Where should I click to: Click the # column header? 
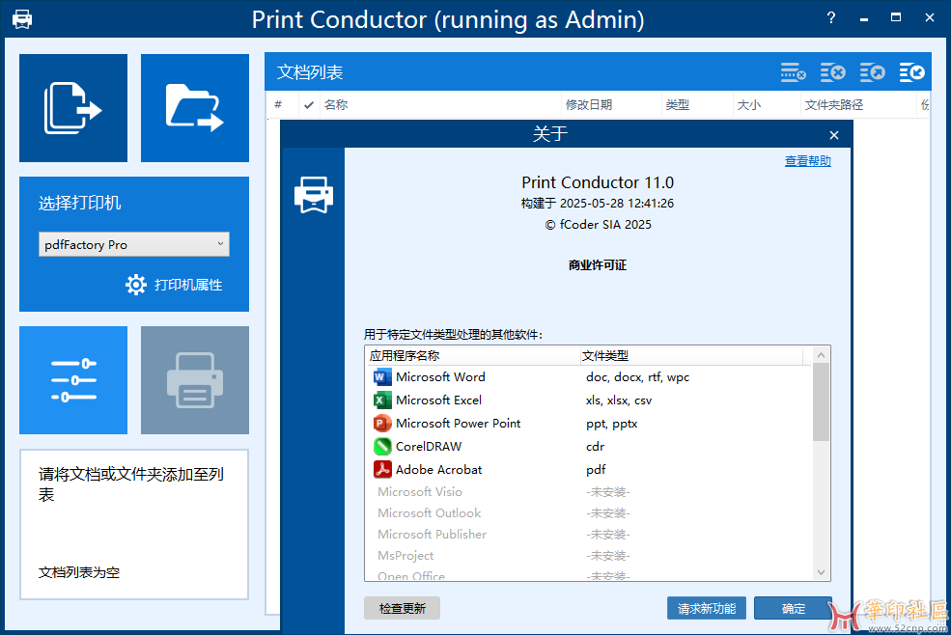coord(278,105)
